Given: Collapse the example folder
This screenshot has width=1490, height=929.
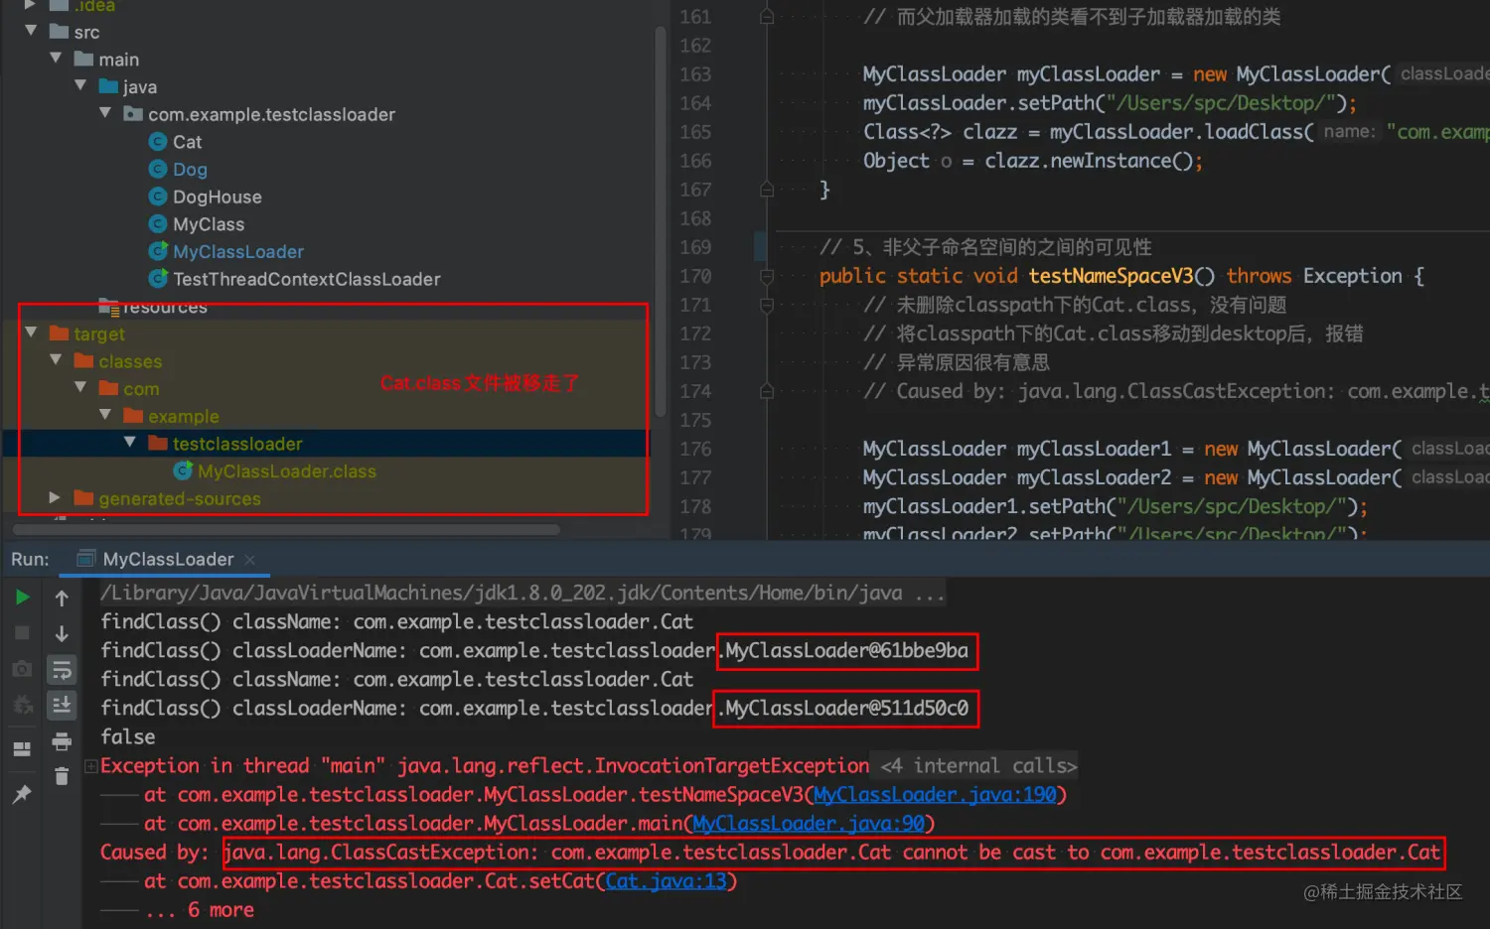Looking at the screenshot, I should (106, 415).
